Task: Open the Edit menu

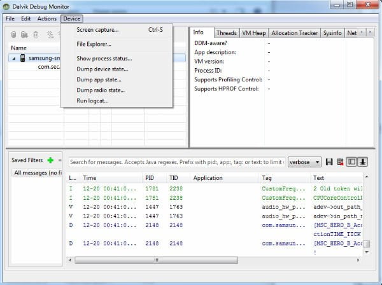Action: (26, 18)
